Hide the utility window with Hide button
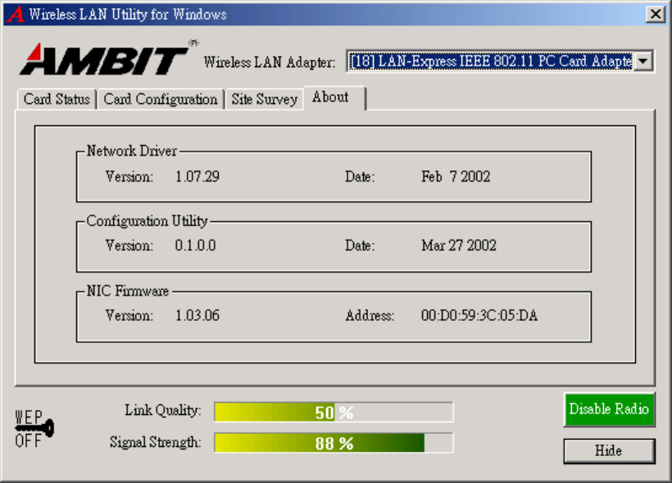The width and height of the screenshot is (672, 483). [609, 451]
